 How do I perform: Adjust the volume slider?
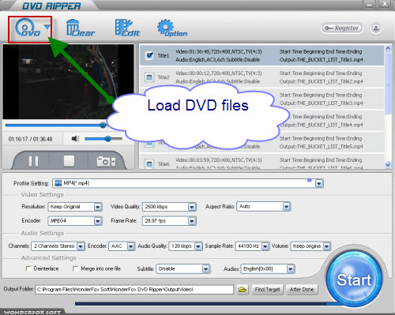tap(103, 139)
